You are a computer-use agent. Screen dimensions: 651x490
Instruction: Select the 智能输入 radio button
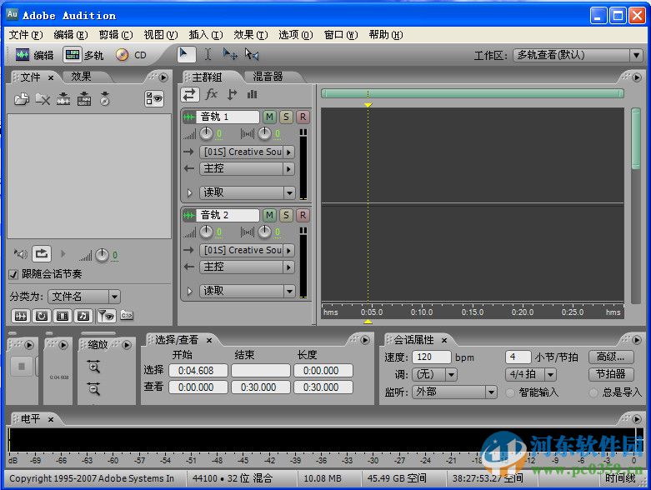click(510, 392)
